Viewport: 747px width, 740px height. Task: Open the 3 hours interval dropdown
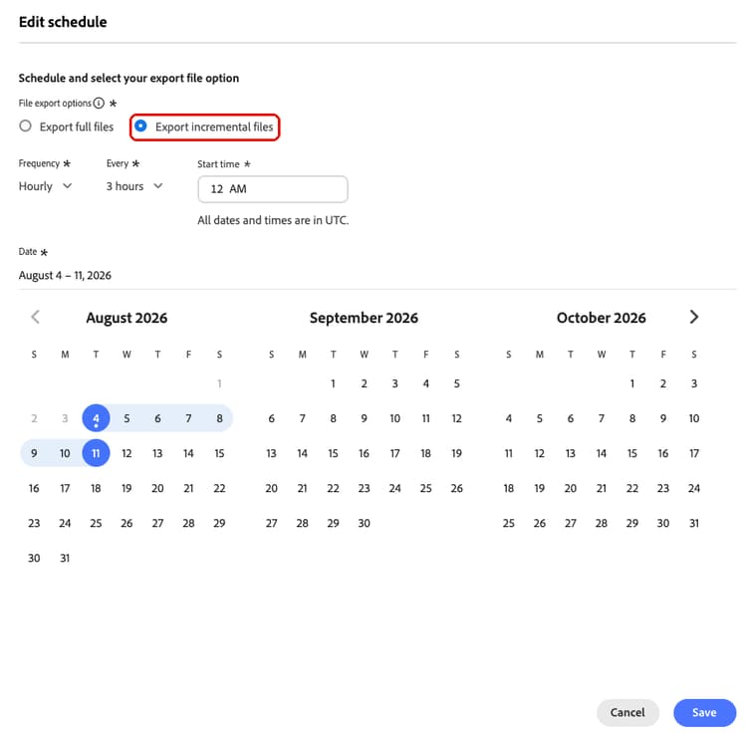(134, 186)
